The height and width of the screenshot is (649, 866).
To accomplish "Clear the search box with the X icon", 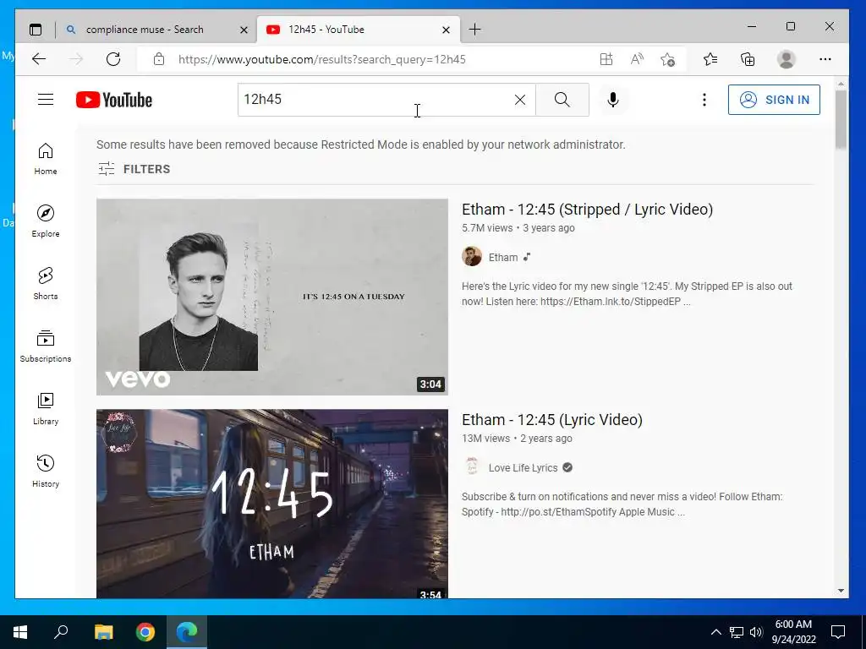I will coord(520,100).
